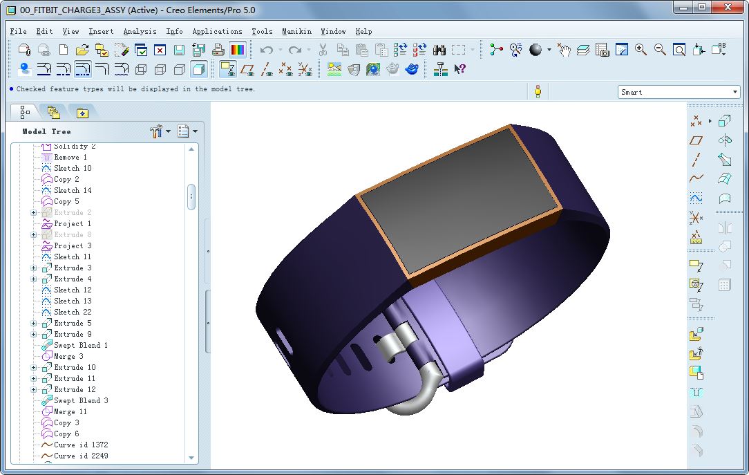
Task: Switch to the Folder Browser tab
Action: point(53,113)
